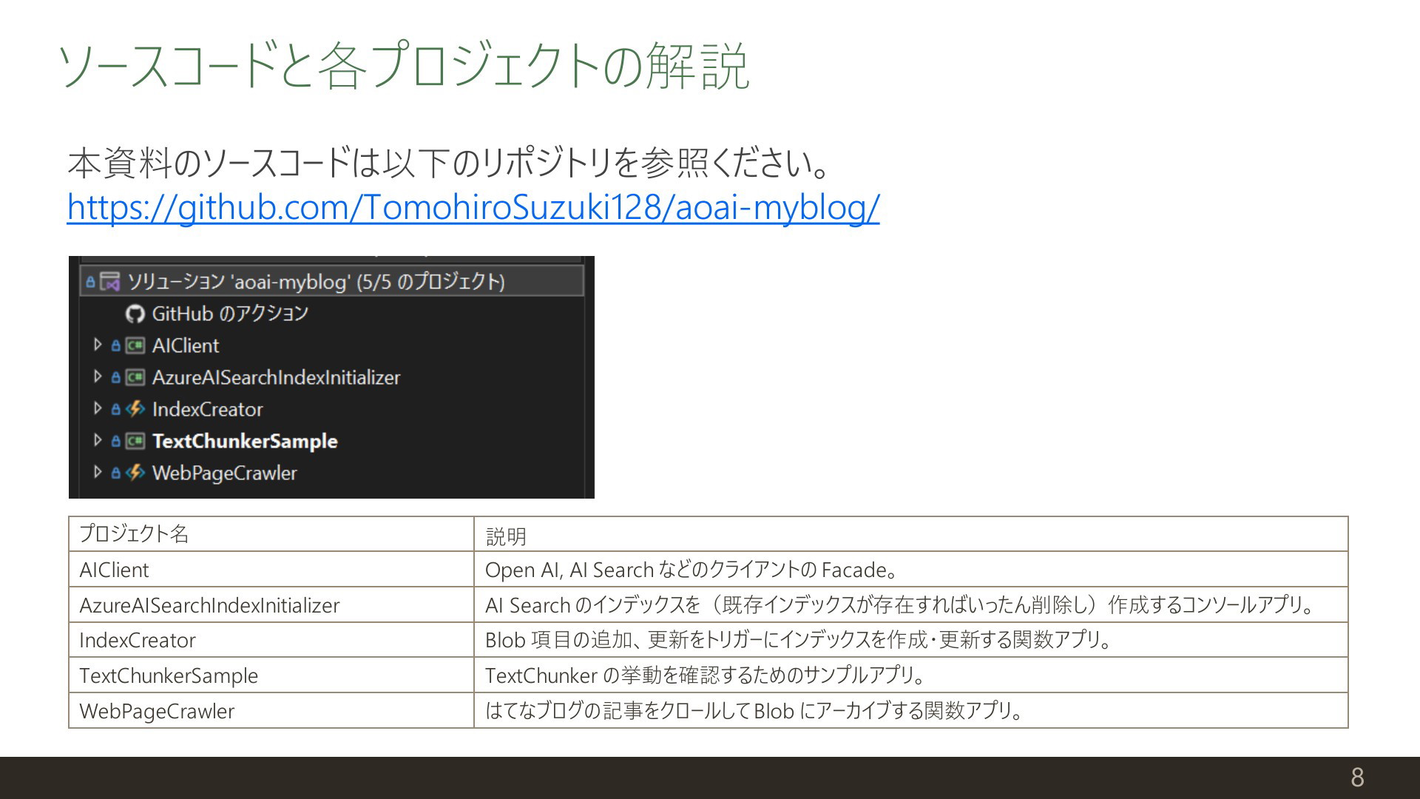
Task: Click the solution icon beside 'aoai-myblog'
Action: 109,281
